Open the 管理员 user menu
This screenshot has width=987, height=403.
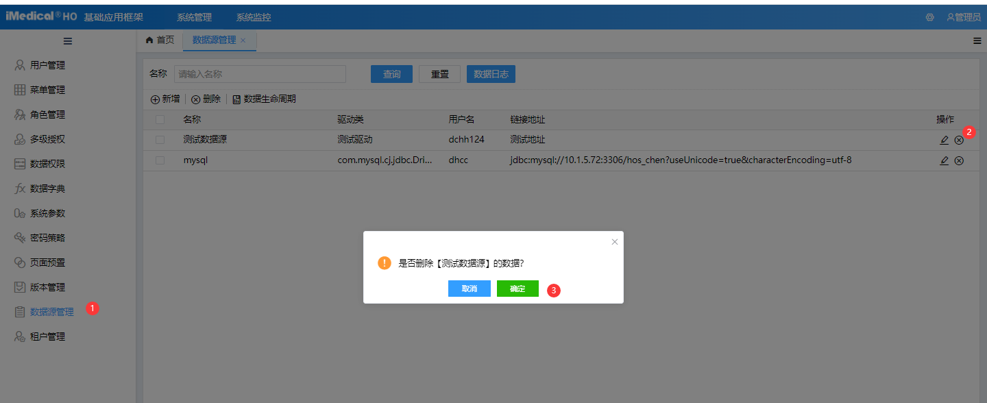(963, 17)
